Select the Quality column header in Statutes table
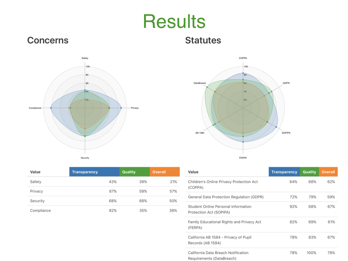Viewport: 348px width, 261px height. pyautogui.click(x=309, y=172)
